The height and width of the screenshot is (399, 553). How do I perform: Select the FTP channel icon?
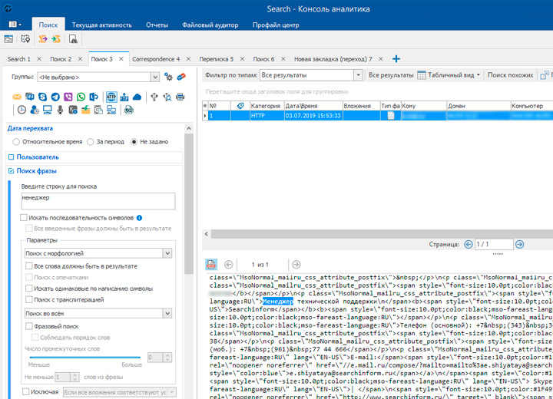tap(124, 97)
